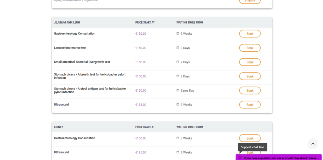Click Ultrasound in Kidney table
This screenshot has height=160, width=323.
[x=62, y=152]
